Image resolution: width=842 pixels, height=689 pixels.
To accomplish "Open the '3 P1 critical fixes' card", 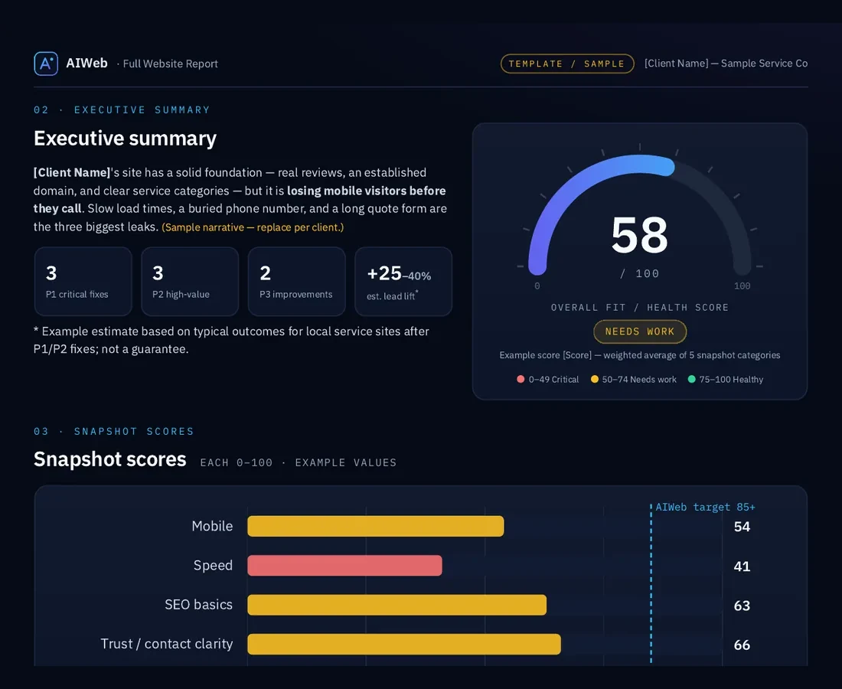I will pyautogui.click(x=83, y=282).
